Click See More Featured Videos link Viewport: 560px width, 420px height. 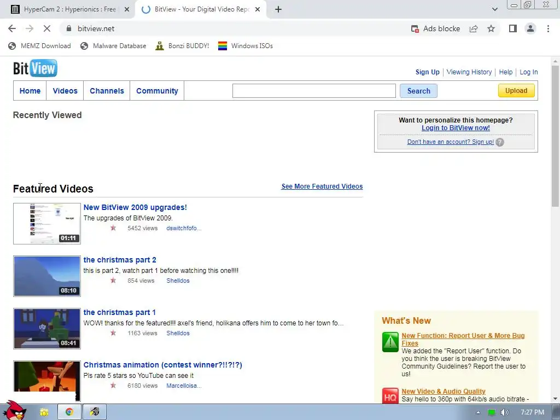(322, 186)
